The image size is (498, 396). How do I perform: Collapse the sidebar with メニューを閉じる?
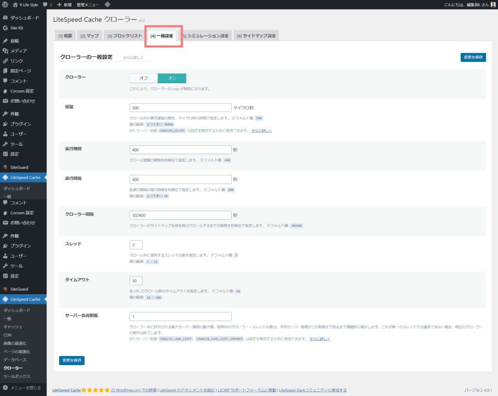[x=25, y=388]
